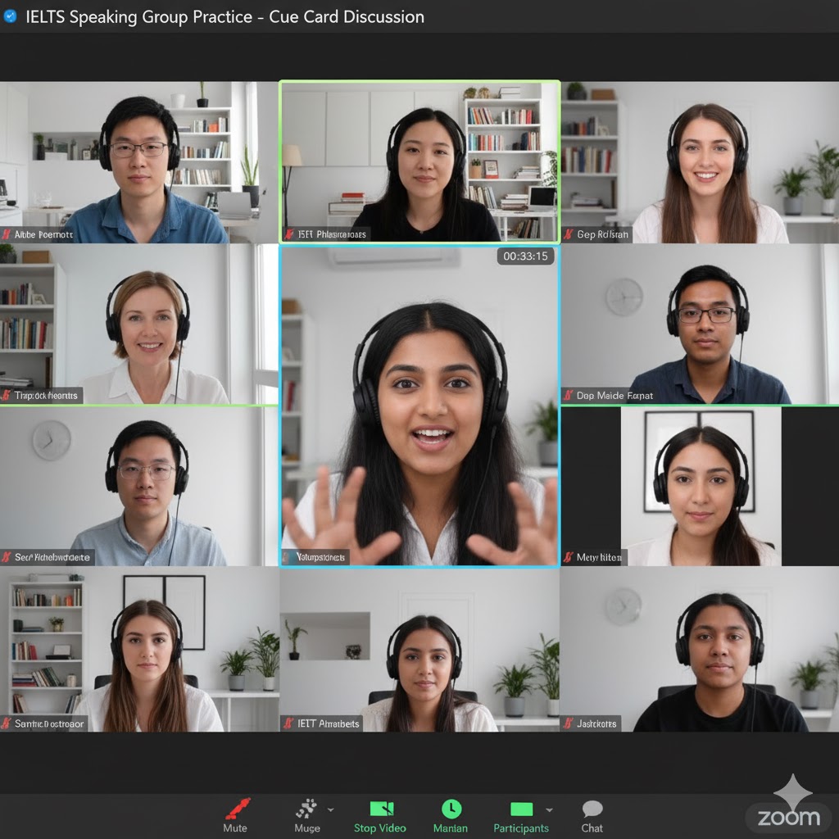This screenshot has height=839, width=839.
Task: Select the Trapock Heantts video tile
Action: 139,324
